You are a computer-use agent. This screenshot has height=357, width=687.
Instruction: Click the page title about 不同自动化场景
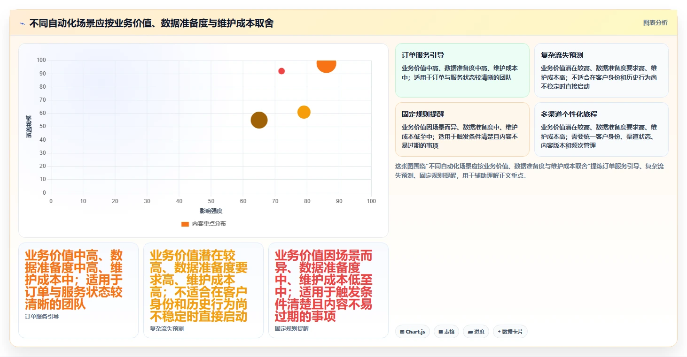[151, 23]
